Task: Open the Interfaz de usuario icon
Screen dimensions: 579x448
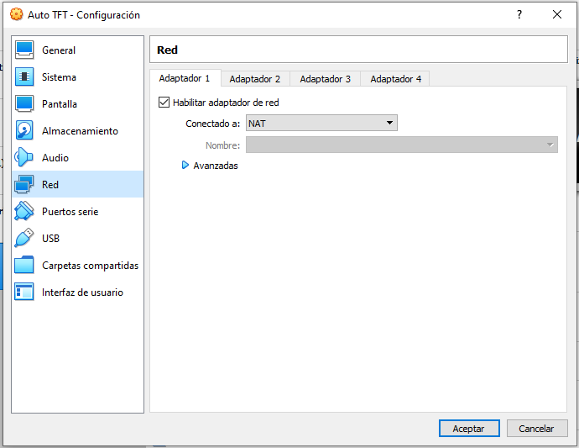Action: (x=24, y=293)
